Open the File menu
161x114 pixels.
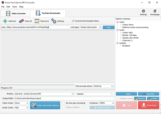point(3,7)
